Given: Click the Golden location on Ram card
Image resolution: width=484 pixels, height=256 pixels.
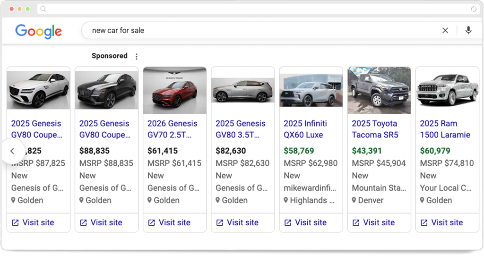Looking at the screenshot, I should tap(436, 200).
